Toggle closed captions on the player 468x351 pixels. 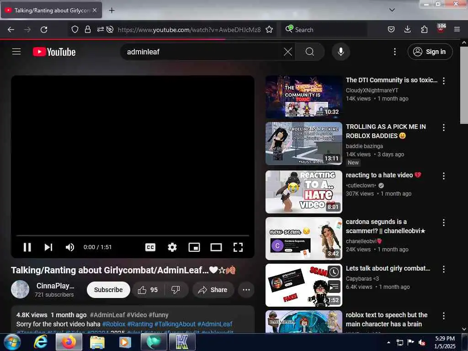tap(150, 247)
